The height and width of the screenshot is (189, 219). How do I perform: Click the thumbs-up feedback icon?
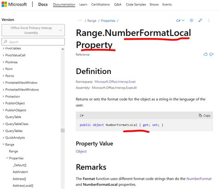point(206,54)
